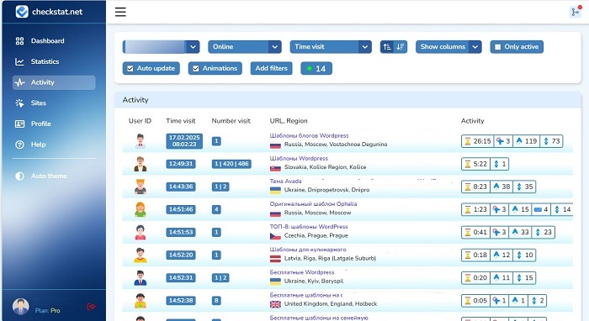Click the visit number 8 badge
The height and width of the screenshot is (321, 589).
point(216,301)
